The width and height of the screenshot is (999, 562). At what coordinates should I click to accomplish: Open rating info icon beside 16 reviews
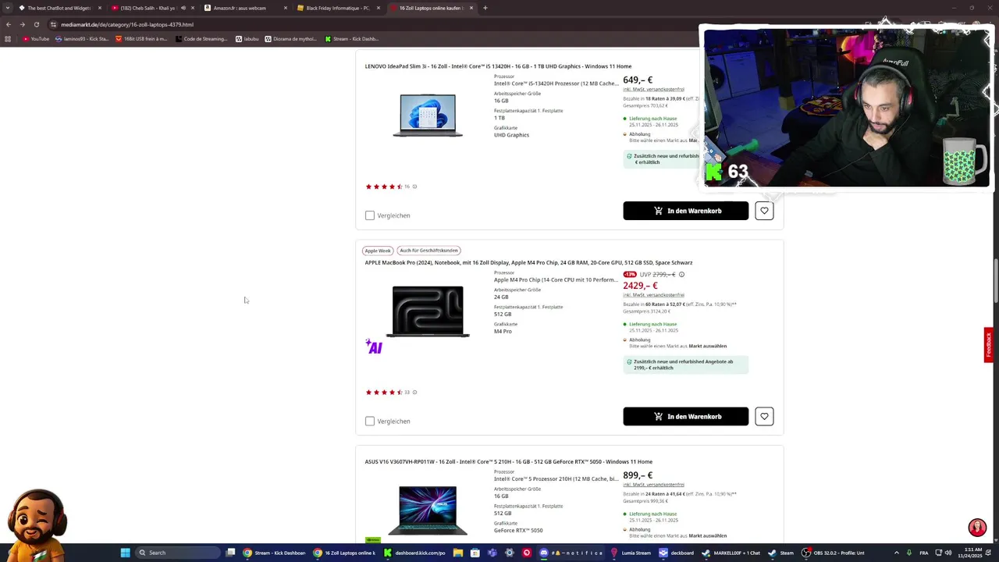pos(414,187)
